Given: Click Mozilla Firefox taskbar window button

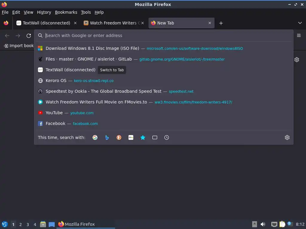Looking at the screenshot, I should point(86,224).
